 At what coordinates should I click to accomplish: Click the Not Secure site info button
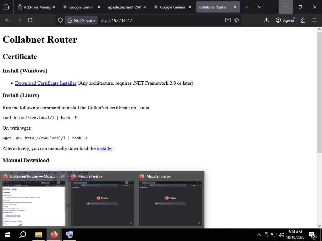pos(81,20)
